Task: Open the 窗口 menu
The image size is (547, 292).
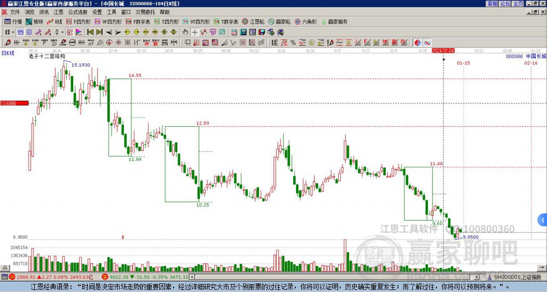Action: (x=126, y=12)
